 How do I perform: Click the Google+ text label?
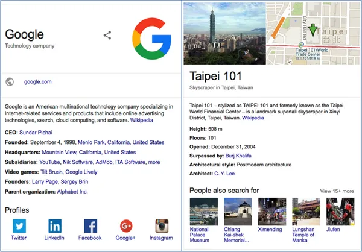click(125, 238)
